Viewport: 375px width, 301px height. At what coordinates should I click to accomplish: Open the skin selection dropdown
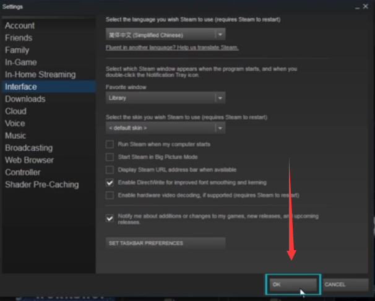[165, 128]
